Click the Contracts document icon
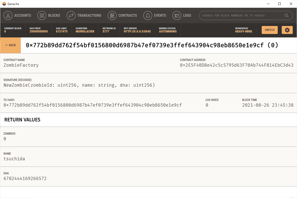Screen dimensions: 297x198 [x=112, y=15]
